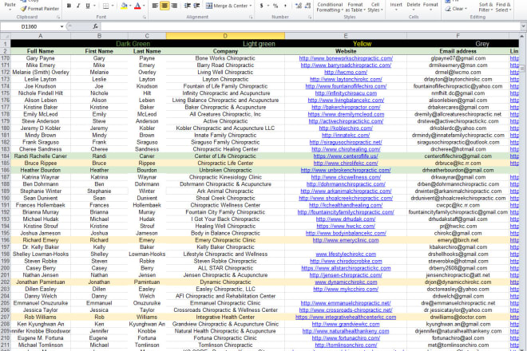
Task: Open Find & Select menu
Action: tap(503, 7)
